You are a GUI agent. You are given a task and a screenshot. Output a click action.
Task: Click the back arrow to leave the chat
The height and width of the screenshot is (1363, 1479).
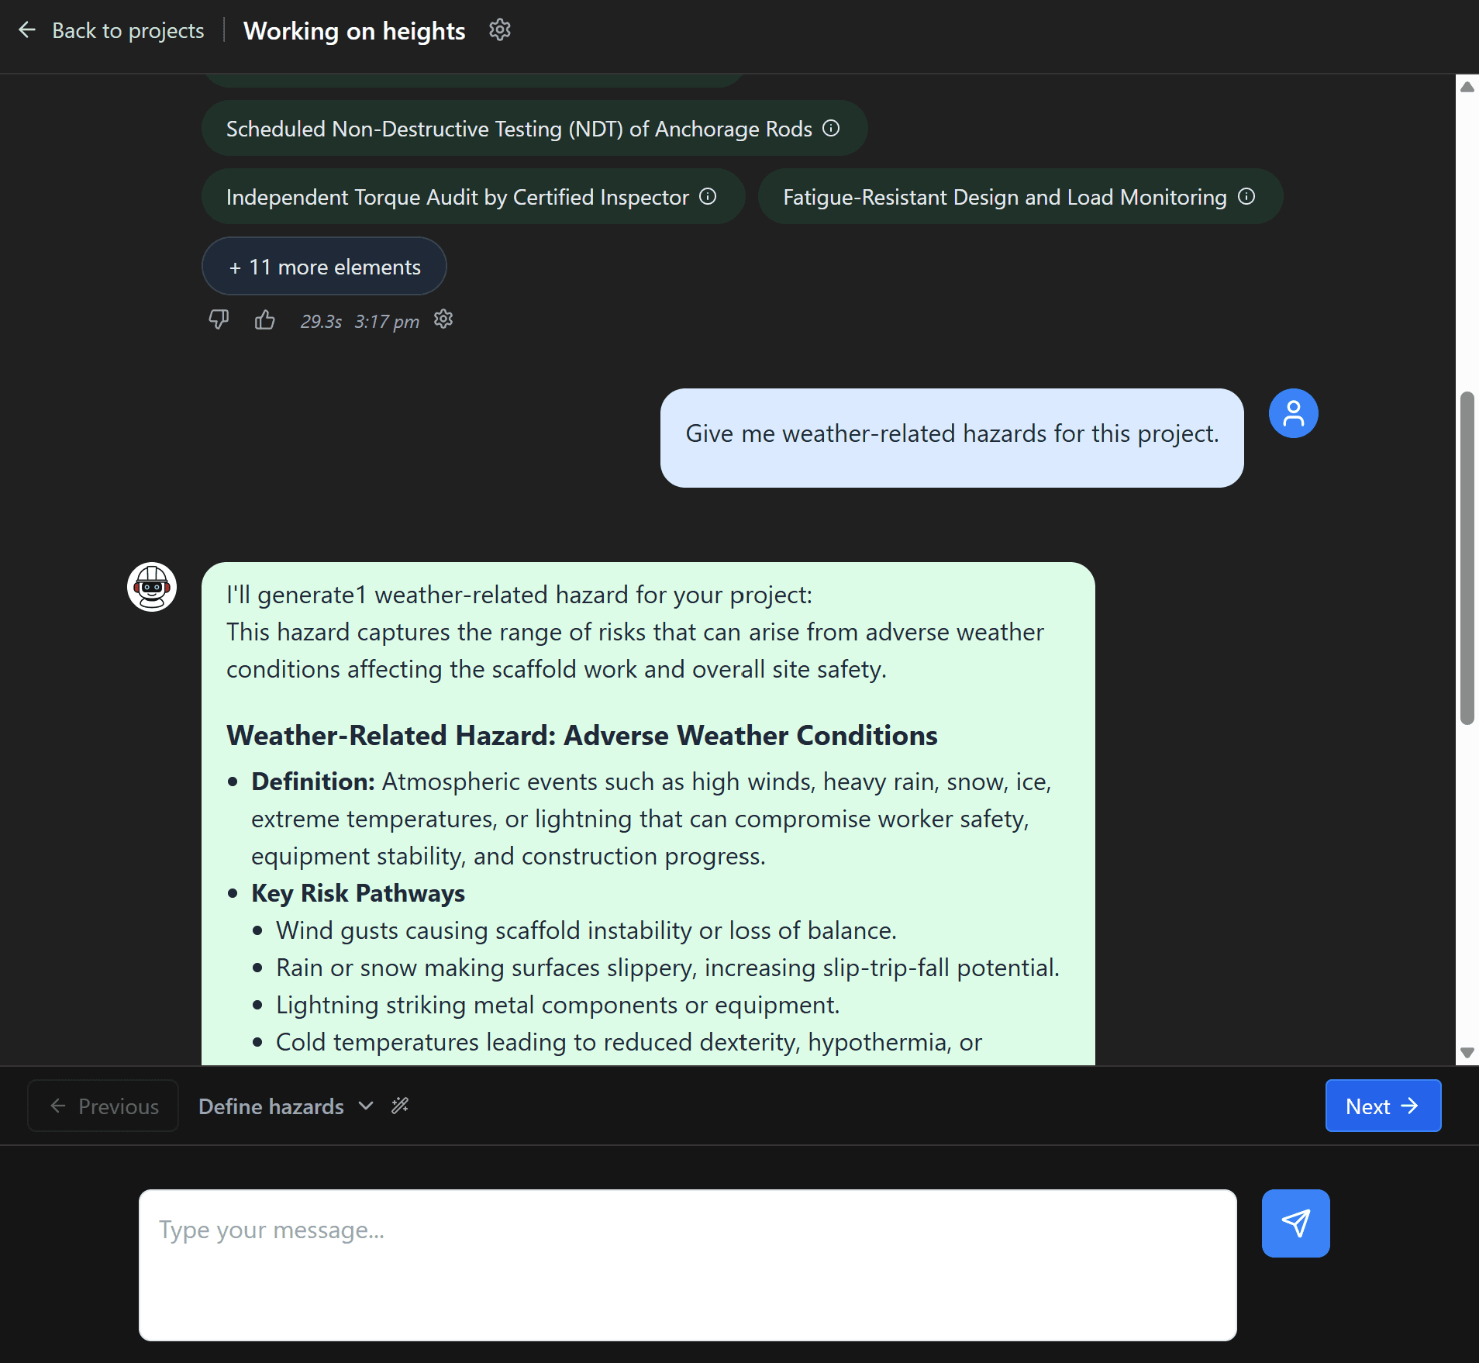click(x=28, y=30)
